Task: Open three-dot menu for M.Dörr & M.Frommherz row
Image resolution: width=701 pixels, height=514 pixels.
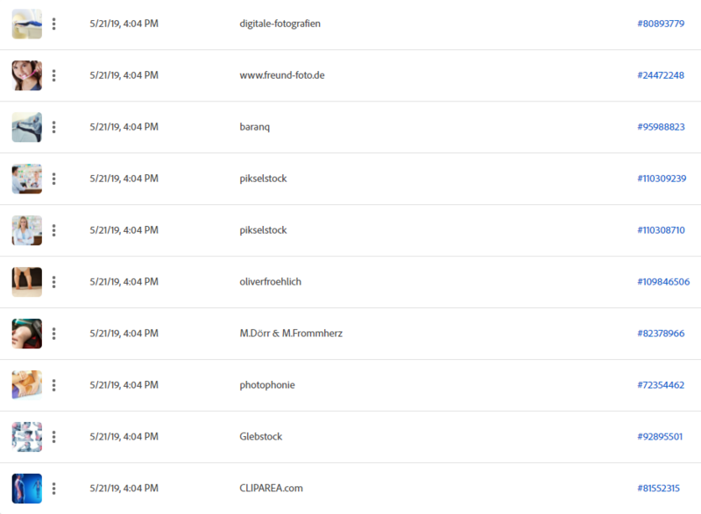Action: tap(53, 334)
